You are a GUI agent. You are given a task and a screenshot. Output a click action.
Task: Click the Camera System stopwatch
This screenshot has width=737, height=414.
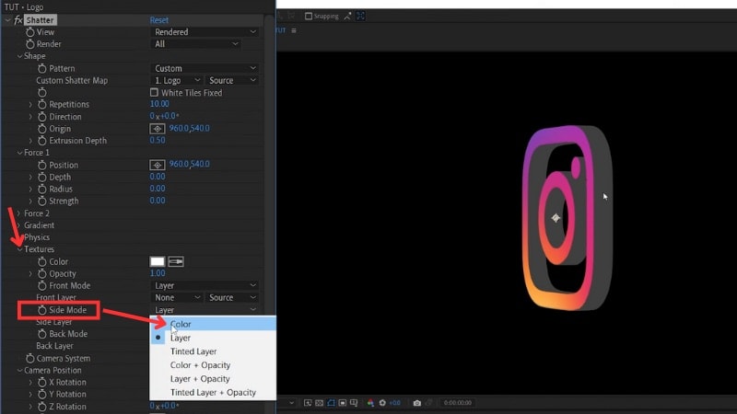click(x=30, y=358)
